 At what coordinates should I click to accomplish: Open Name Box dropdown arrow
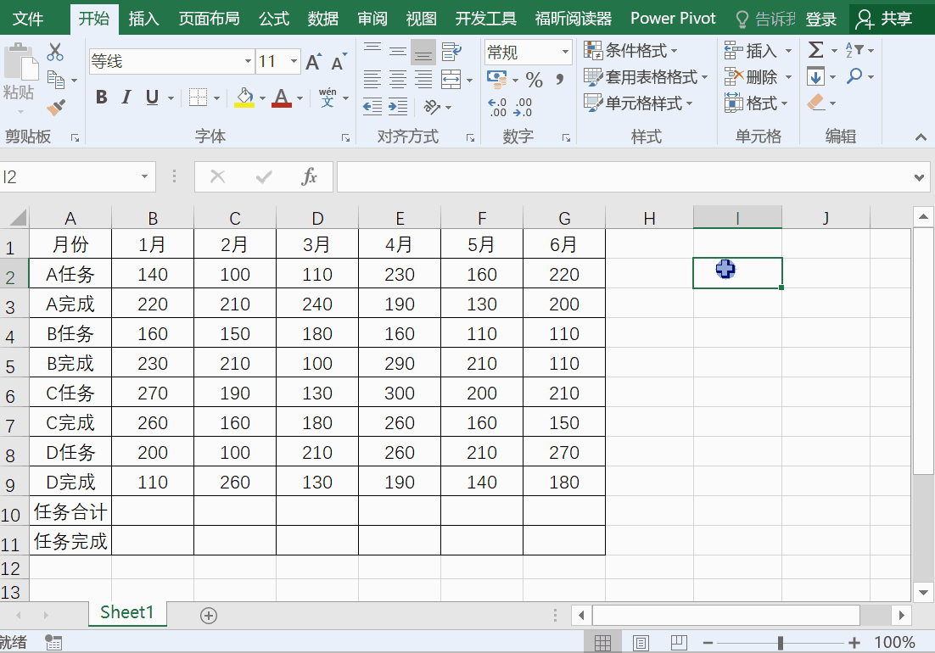pos(144,176)
